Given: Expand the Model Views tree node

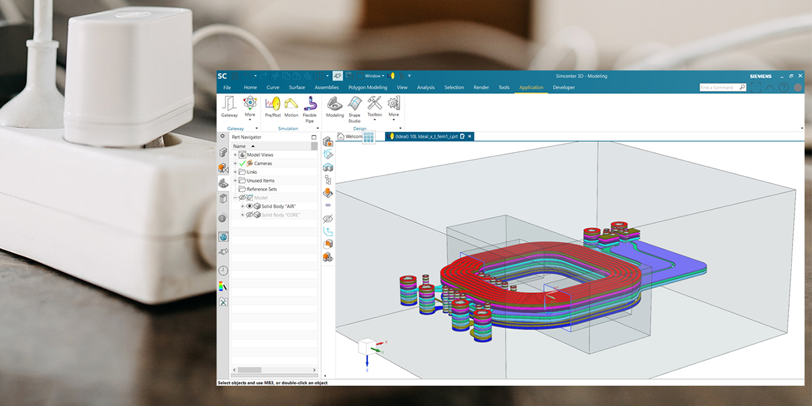Looking at the screenshot, I should pyautogui.click(x=235, y=155).
